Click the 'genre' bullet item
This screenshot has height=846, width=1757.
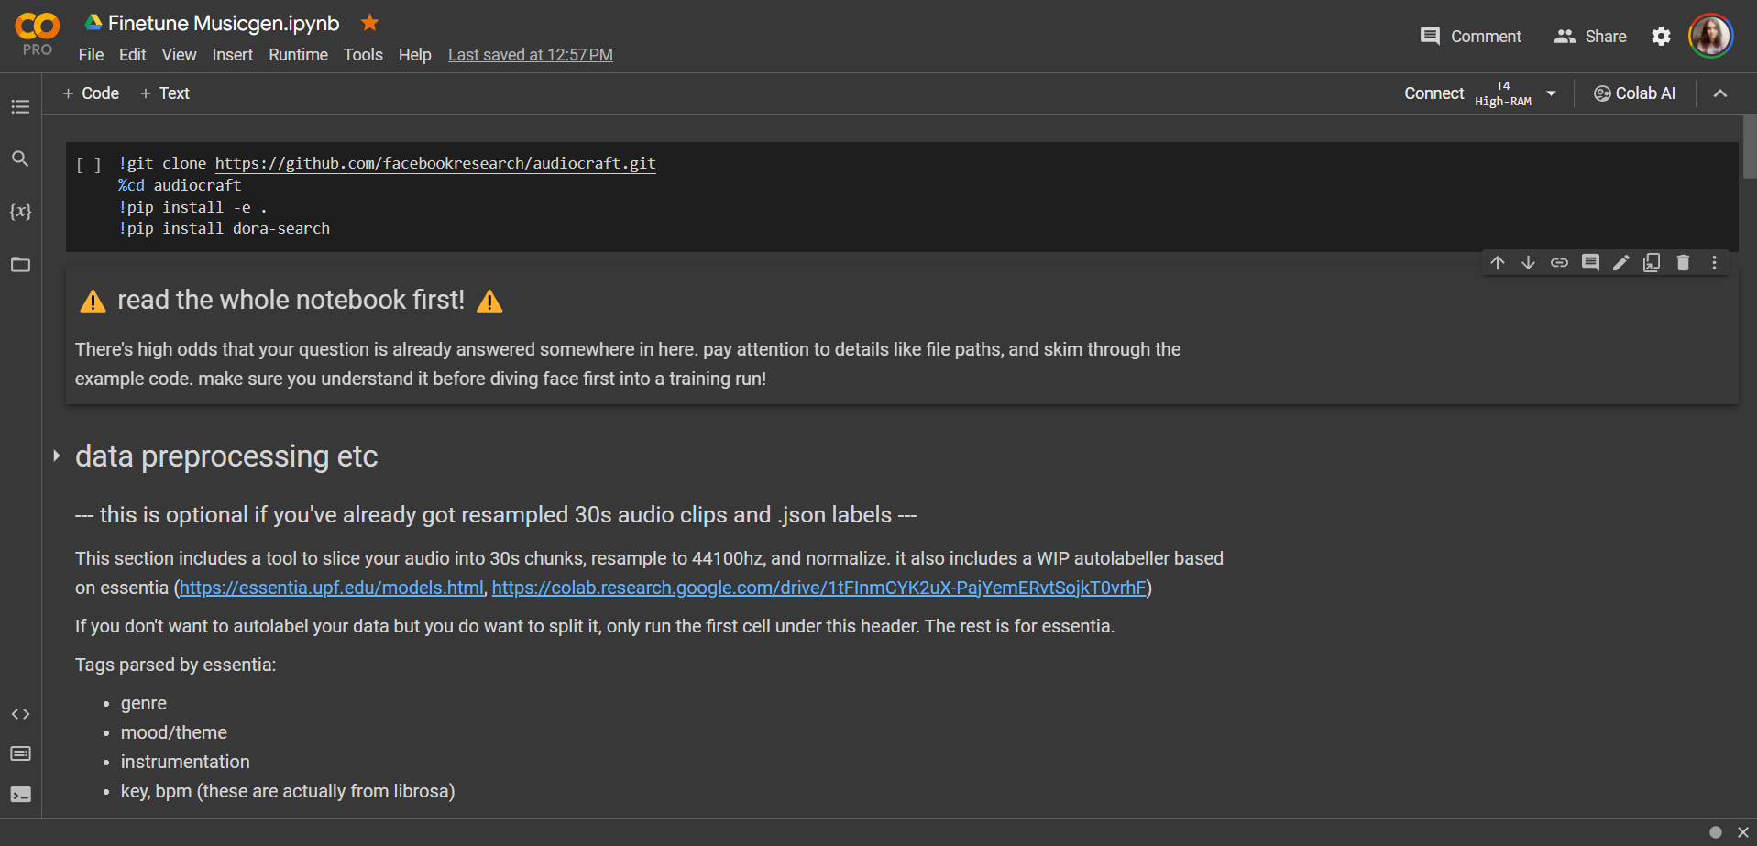144,703
